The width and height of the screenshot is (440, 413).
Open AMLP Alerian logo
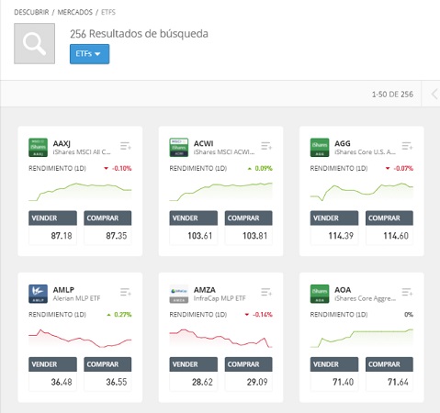click(x=38, y=294)
